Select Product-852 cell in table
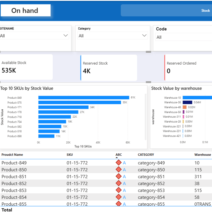The height and width of the screenshot is (212, 212). 14,184
